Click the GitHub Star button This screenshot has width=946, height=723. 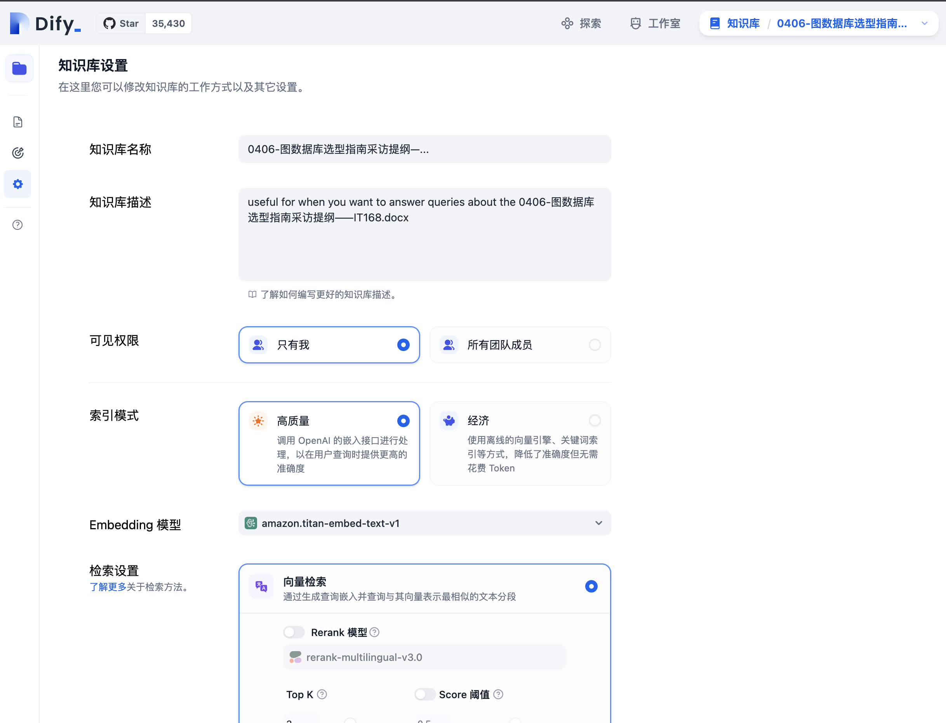click(121, 24)
